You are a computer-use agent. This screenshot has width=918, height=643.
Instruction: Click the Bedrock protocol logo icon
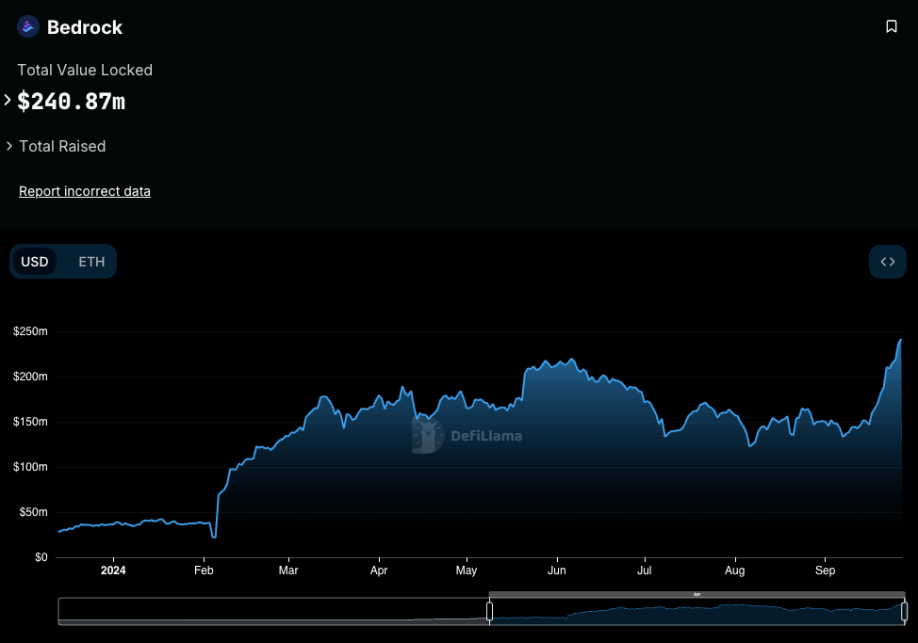27,27
